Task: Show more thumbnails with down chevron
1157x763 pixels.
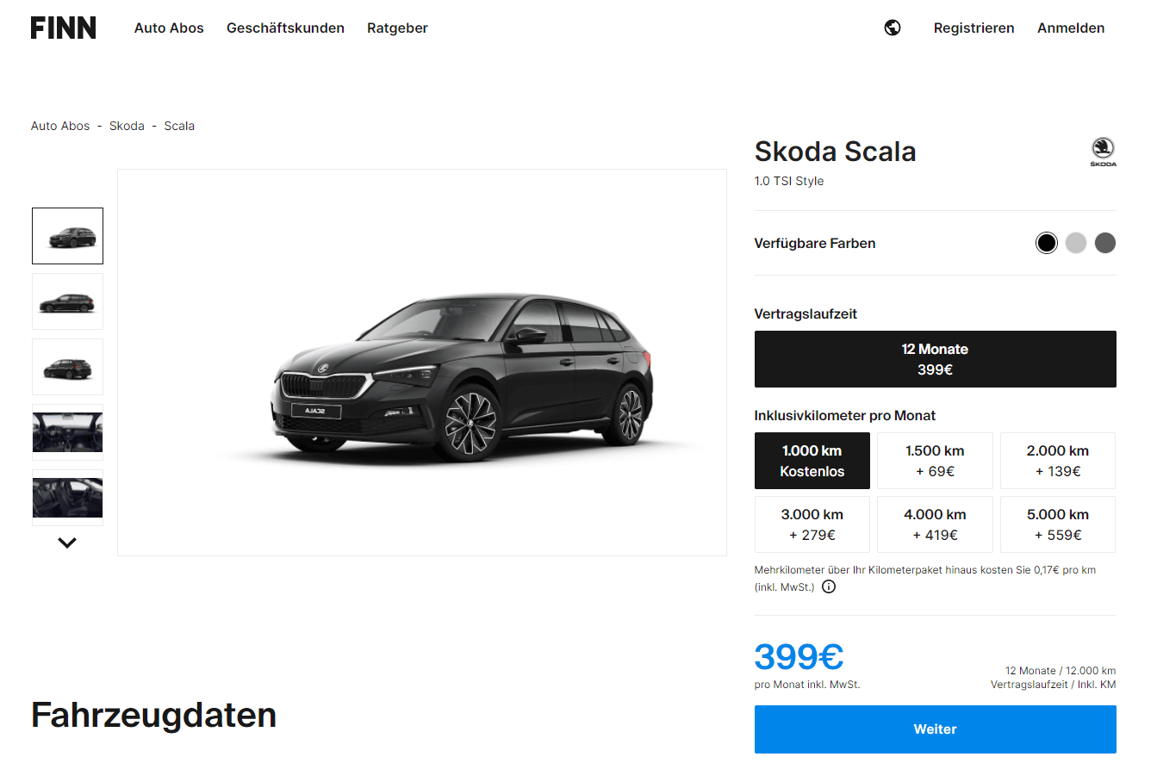Action: pyautogui.click(x=67, y=543)
